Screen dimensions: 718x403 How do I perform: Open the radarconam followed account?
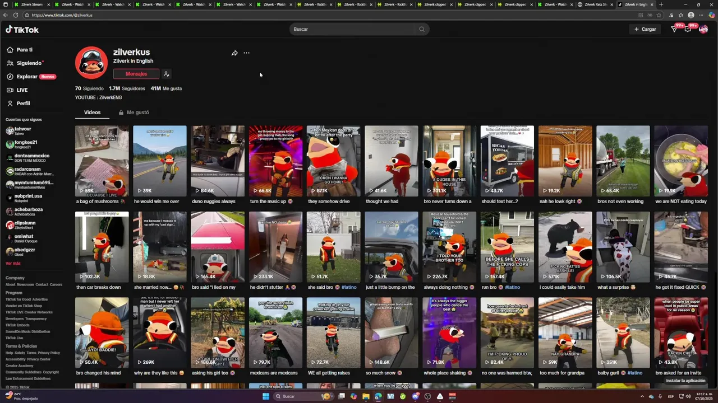point(30,171)
